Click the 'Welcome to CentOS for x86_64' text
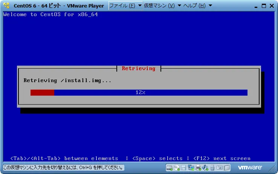The height and width of the screenshot is (174, 278). (50, 15)
